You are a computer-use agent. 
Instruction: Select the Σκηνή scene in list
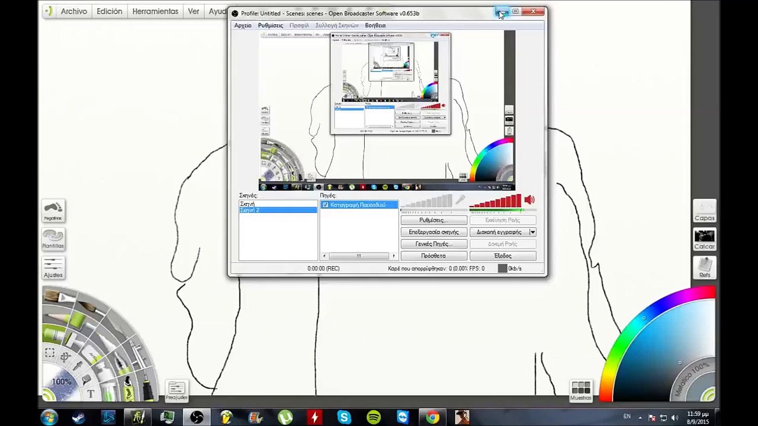[x=278, y=204]
